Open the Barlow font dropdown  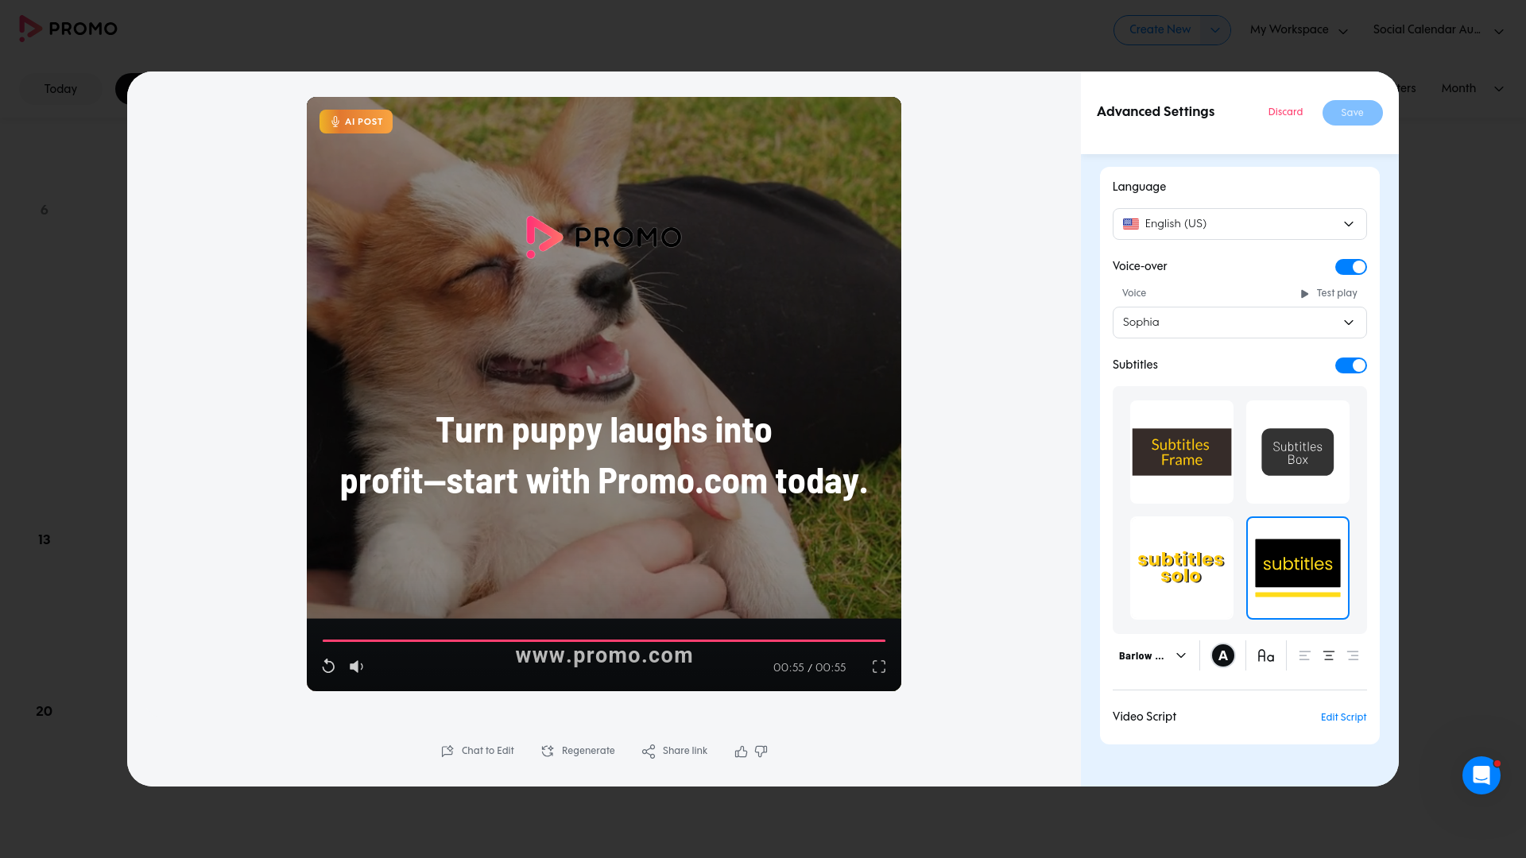[x=1152, y=655]
